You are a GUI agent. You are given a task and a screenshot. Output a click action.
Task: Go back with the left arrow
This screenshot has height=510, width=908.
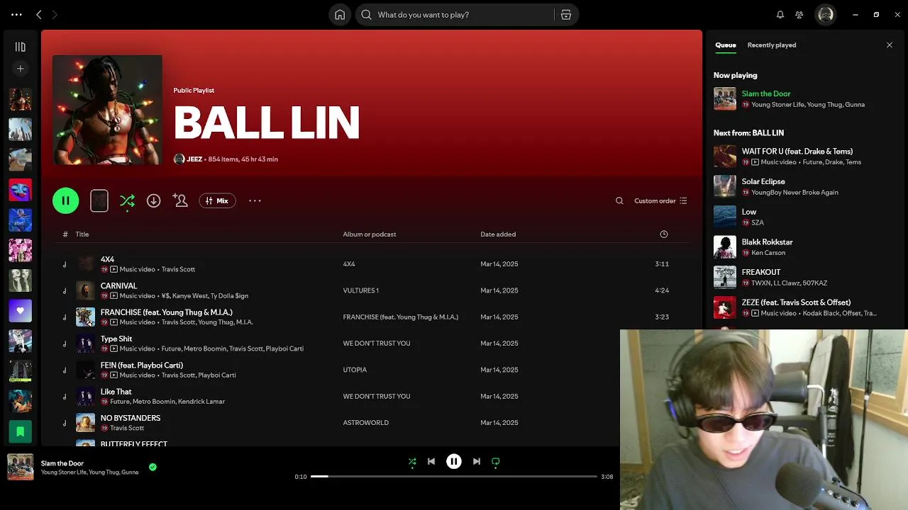(39, 15)
